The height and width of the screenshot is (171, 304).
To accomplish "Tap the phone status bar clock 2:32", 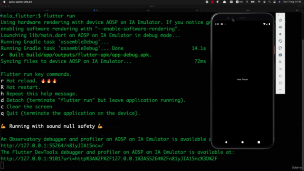I will pyautogui.click(x=217, y=24).
